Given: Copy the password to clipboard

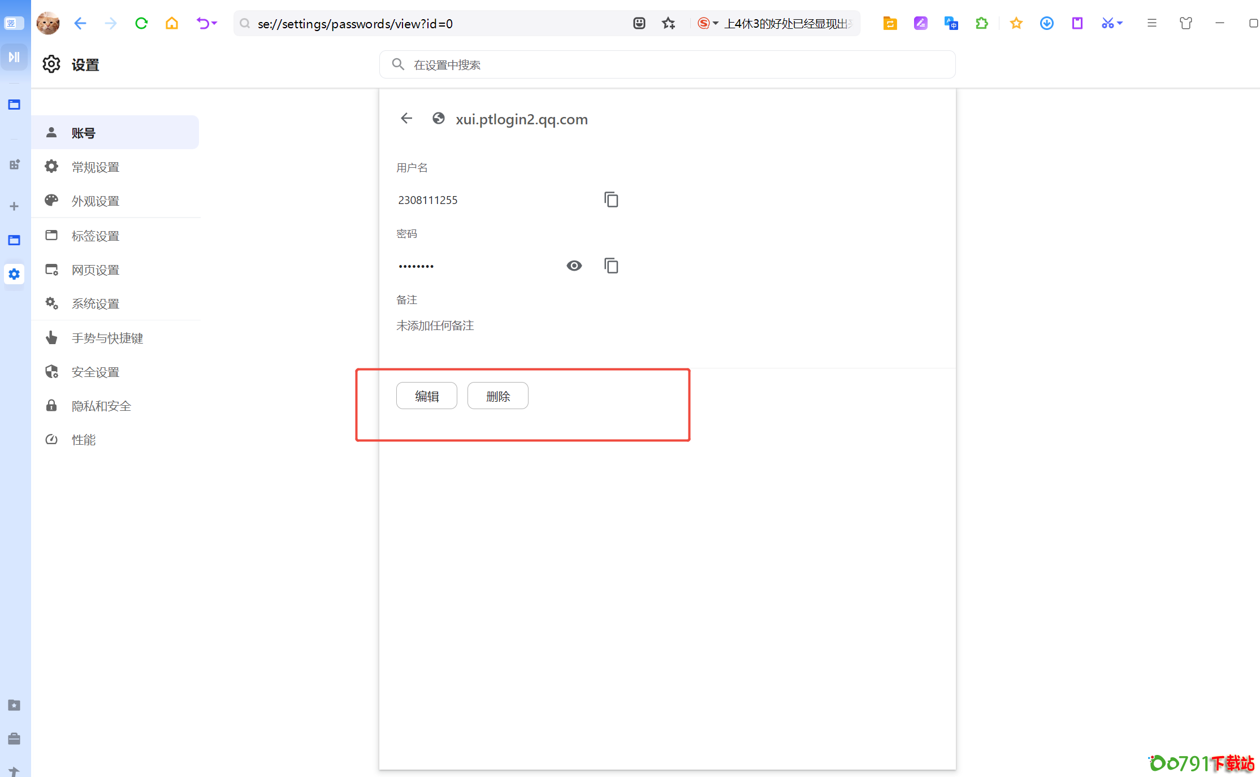Looking at the screenshot, I should pyautogui.click(x=611, y=266).
